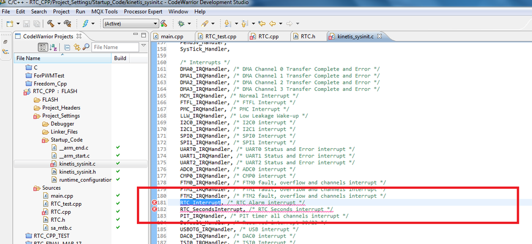
Task: Open the Window menu
Action: point(178,12)
